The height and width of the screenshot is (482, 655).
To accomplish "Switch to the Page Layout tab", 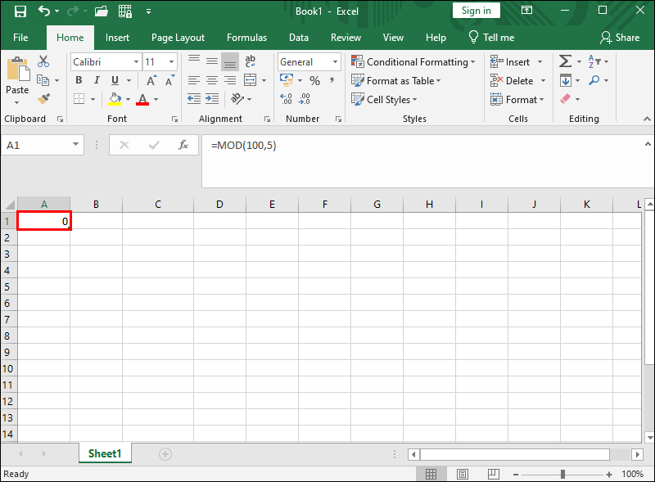I will pos(178,38).
